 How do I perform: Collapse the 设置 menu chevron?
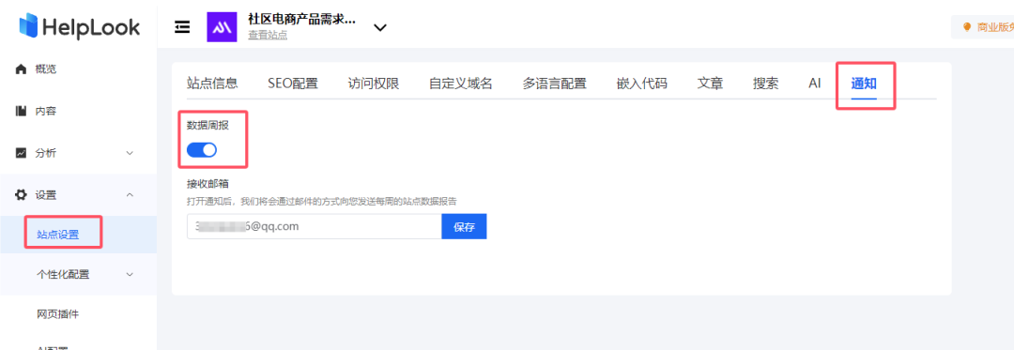point(130,195)
